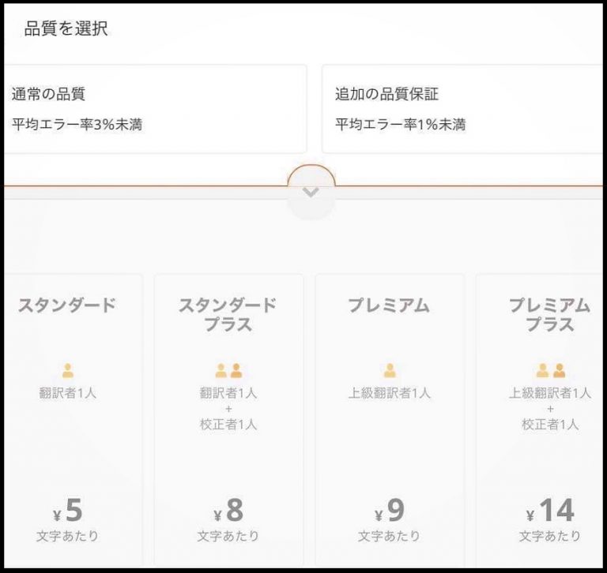Click the ¥5 price in スタンダード
The height and width of the screenshot is (573, 607).
point(67,511)
